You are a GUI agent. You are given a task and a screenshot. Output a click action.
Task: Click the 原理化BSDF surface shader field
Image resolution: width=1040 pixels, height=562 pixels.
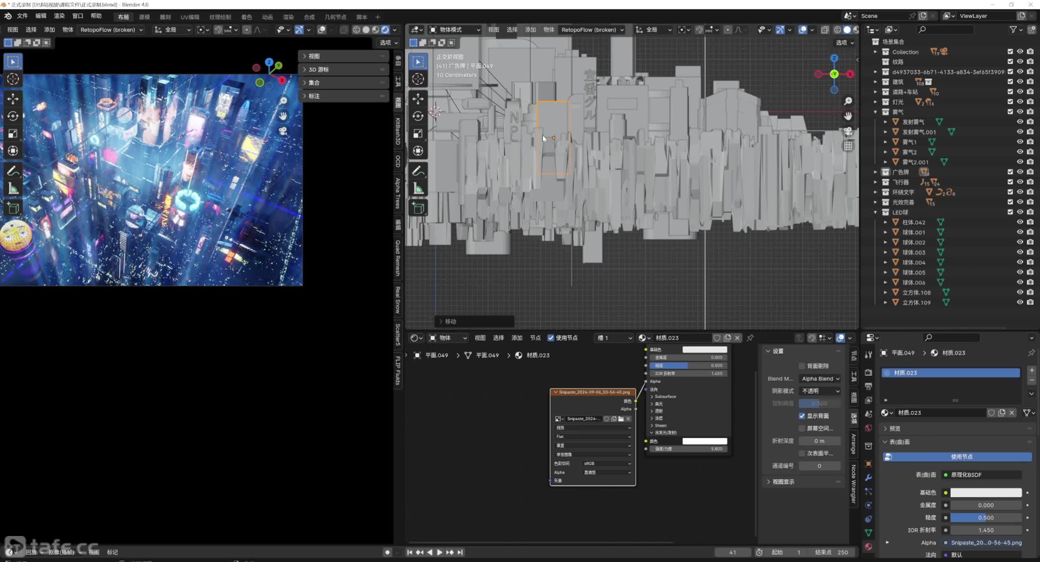tap(981, 475)
